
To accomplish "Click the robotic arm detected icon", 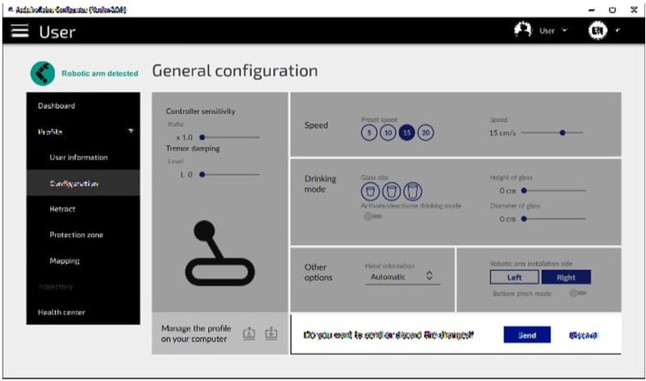I will pos(43,73).
